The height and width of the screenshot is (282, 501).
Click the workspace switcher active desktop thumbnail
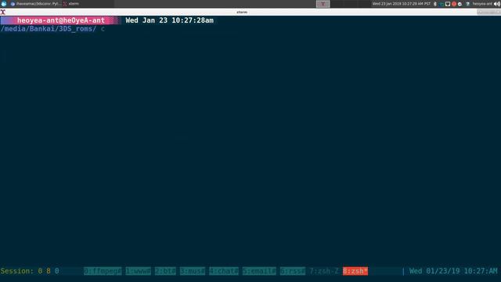pyautogui.click(x=323, y=4)
